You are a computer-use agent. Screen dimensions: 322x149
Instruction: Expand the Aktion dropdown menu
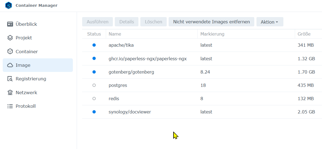pyautogui.click(x=270, y=22)
